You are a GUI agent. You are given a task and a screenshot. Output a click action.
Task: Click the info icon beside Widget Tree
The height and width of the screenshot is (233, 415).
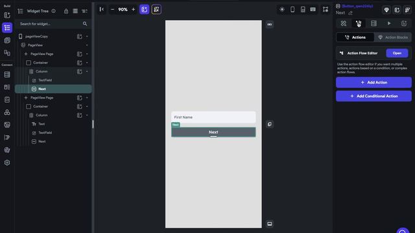click(54, 11)
